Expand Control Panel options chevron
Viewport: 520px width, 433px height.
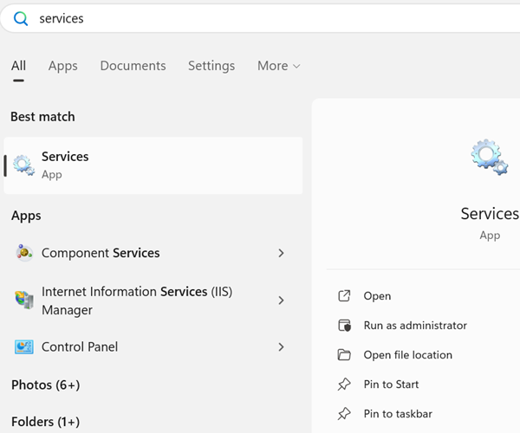tap(281, 346)
